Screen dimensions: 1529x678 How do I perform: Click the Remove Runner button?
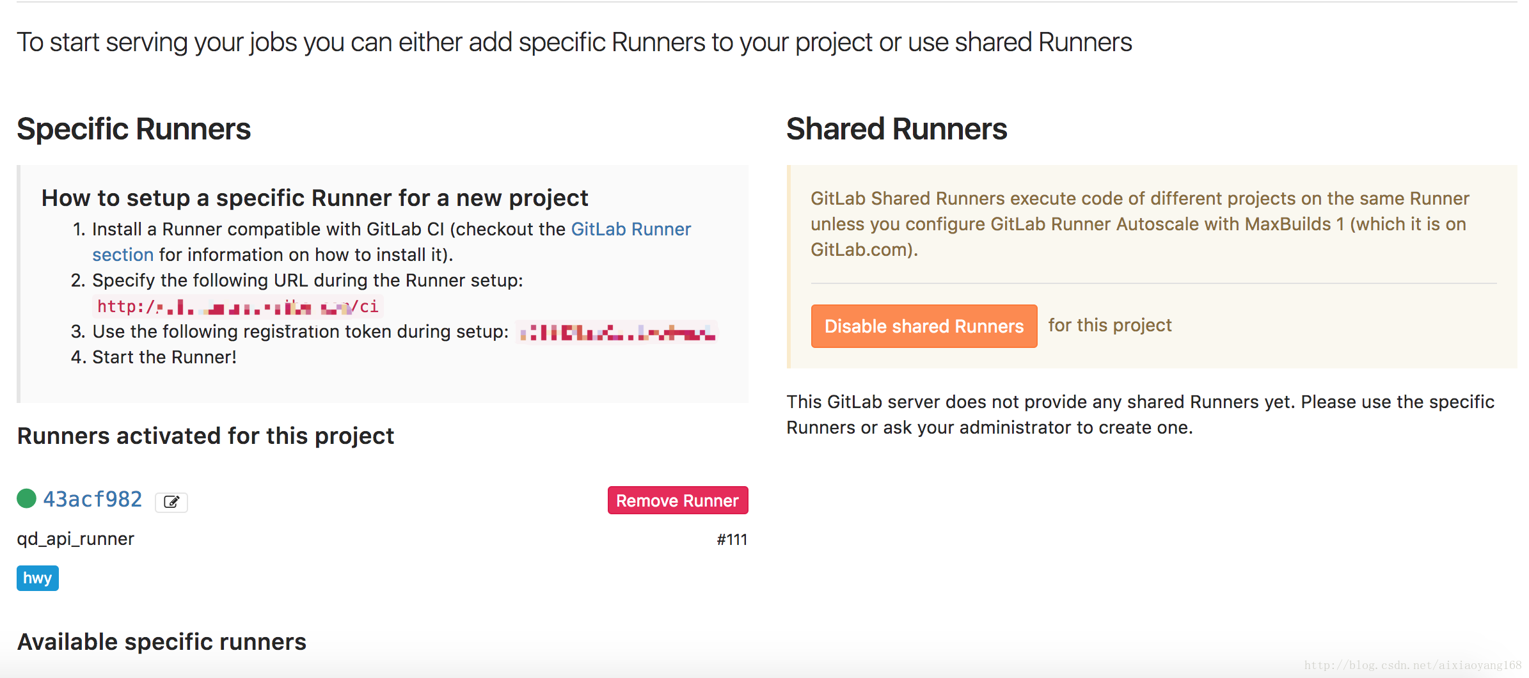click(x=677, y=500)
